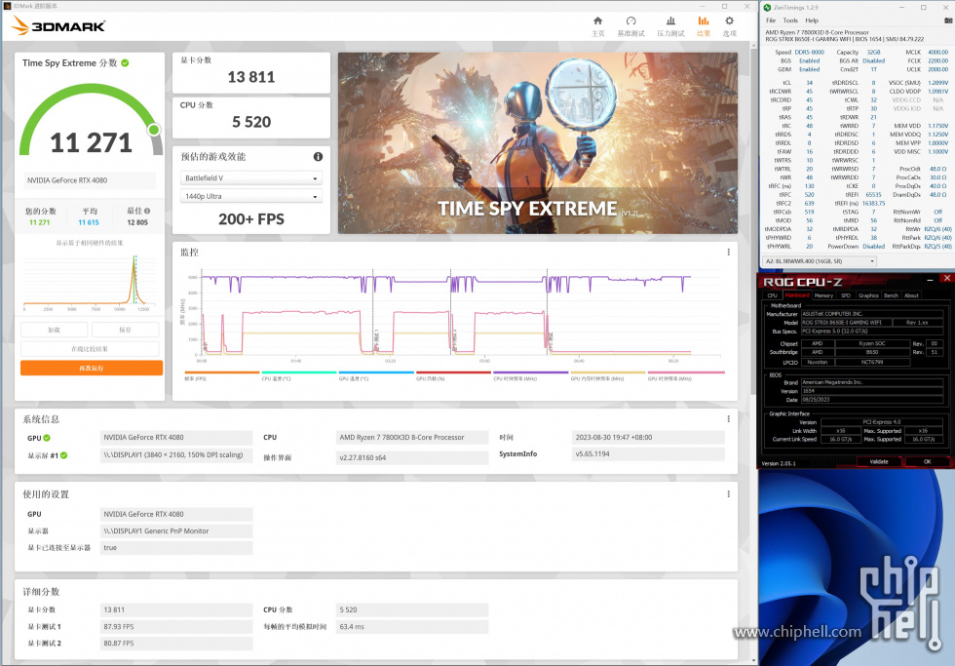Click the 保存 save button
The height and width of the screenshot is (666, 955).
125,330
